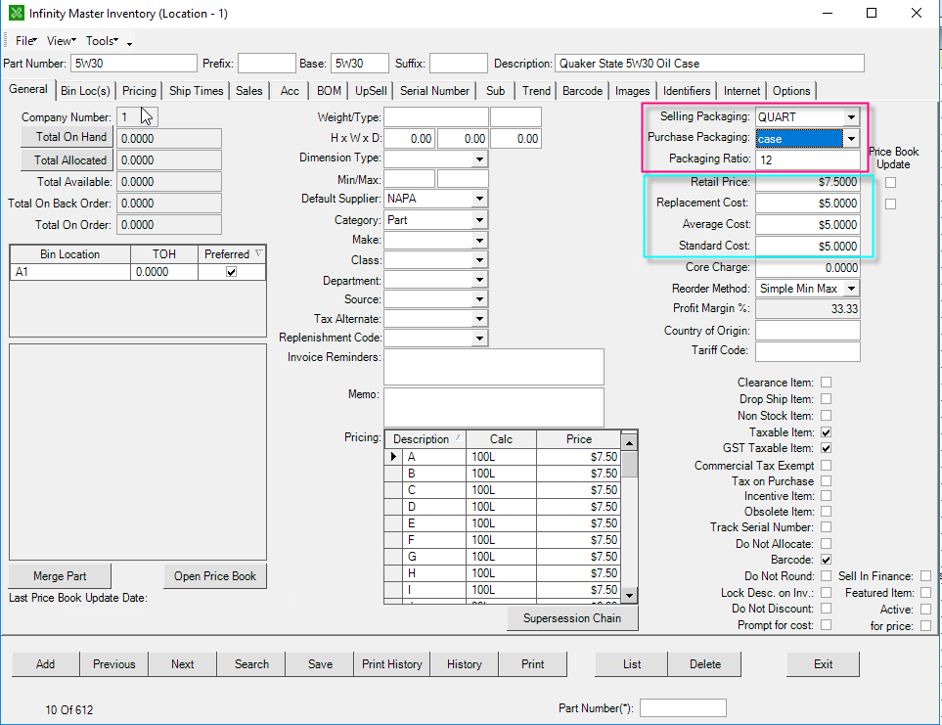Open the Identifiers tab
Image resolution: width=942 pixels, height=725 pixels.
click(x=687, y=90)
